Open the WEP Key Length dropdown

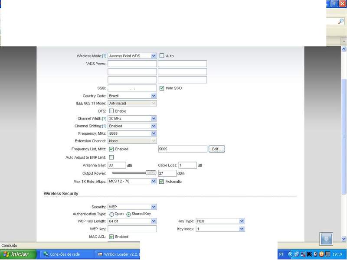[x=132, y=221]
